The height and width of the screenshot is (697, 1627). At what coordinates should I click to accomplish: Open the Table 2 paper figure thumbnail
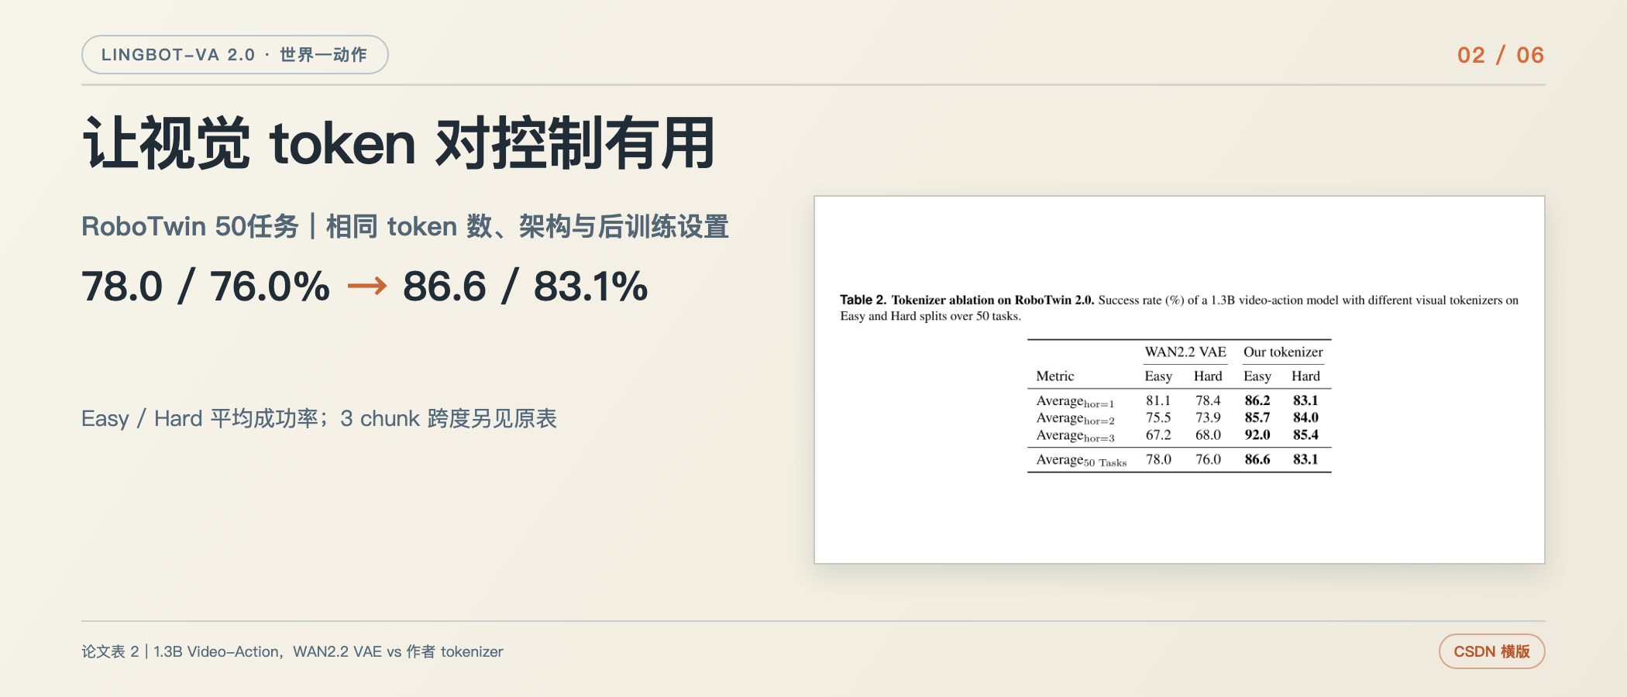[x=1179, y=379]
